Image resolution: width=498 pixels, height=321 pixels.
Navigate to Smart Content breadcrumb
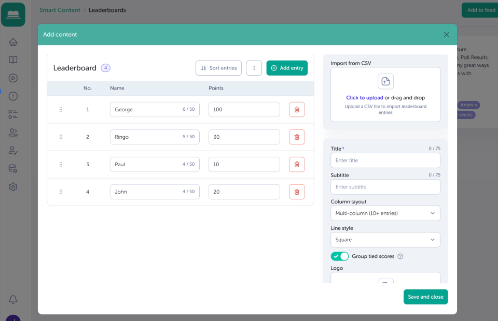[x=60, y=10]
